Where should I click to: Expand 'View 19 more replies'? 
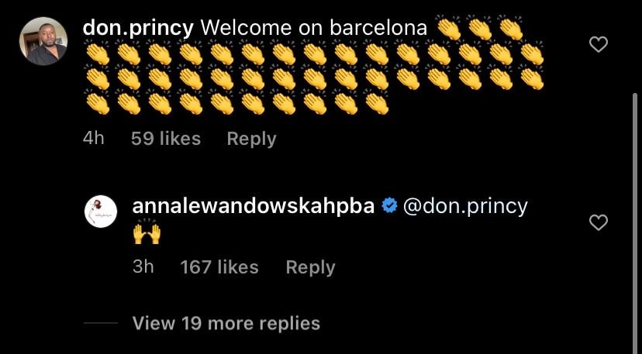(226, 323)
